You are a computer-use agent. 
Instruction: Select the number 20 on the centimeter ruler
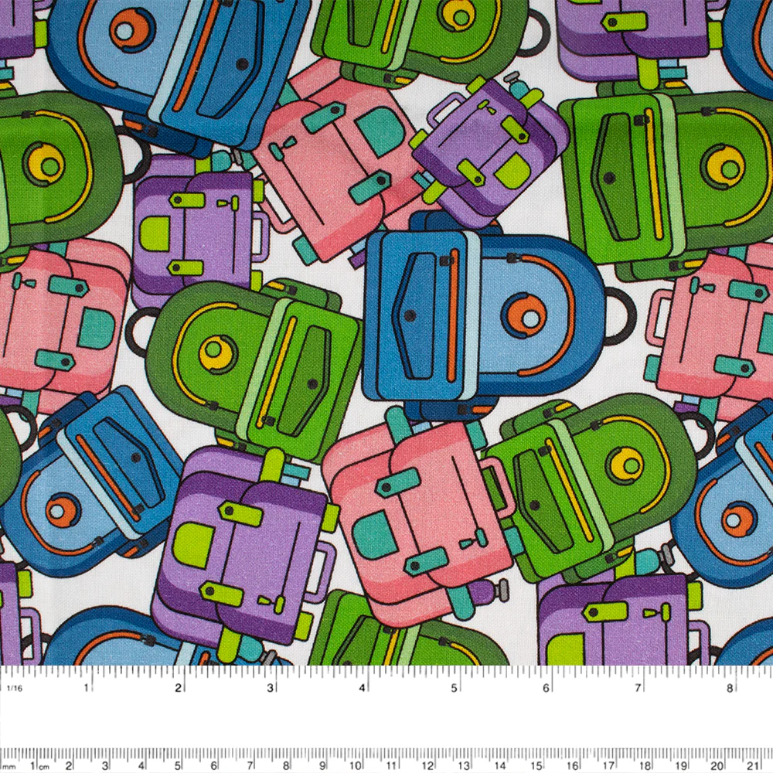[x=717, y=765]
